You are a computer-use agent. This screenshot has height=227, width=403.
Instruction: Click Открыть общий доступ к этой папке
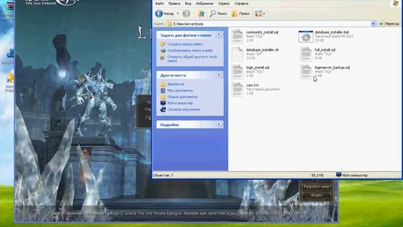192,59
